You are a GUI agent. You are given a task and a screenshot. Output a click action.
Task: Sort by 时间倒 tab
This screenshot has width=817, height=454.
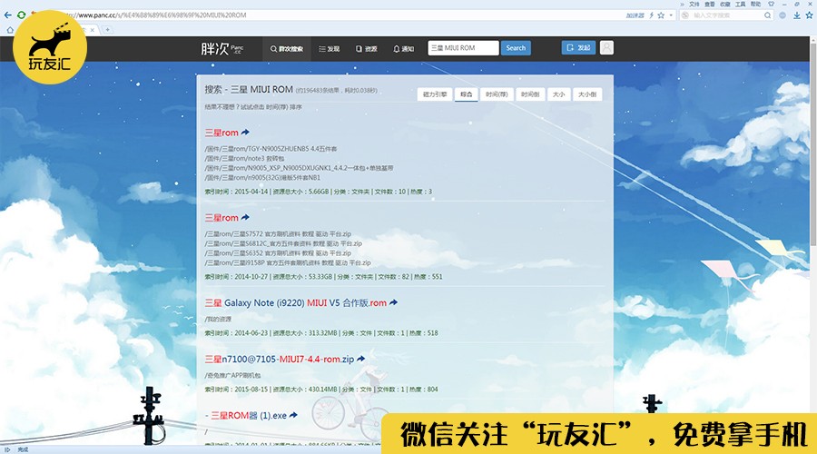pyautogui.click(x=530, y=94)
